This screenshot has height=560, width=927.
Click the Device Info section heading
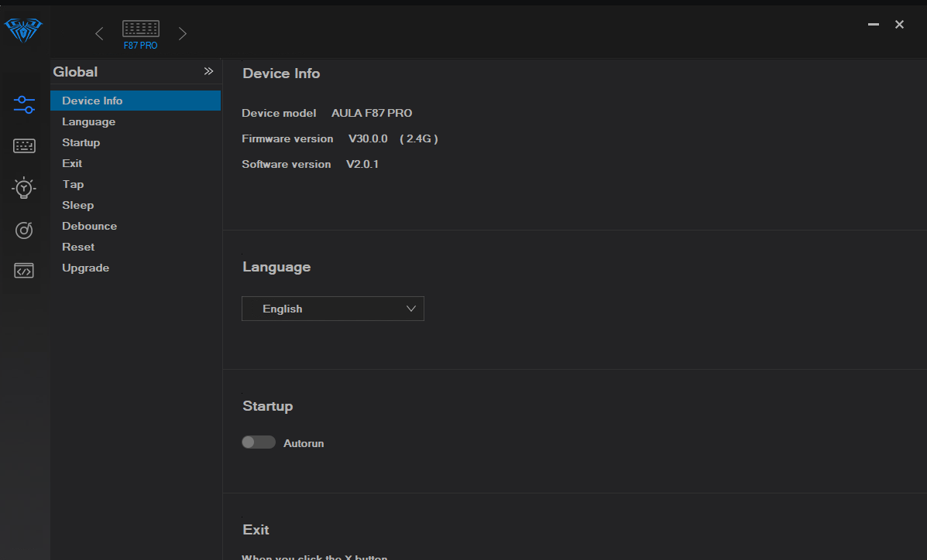[281, 73]
